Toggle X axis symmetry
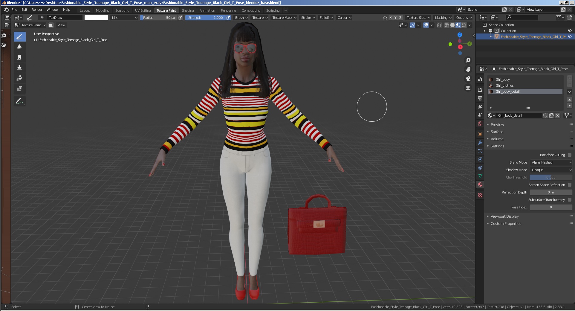575x311 pixels. pyautogui.click(x=390, y=18)
